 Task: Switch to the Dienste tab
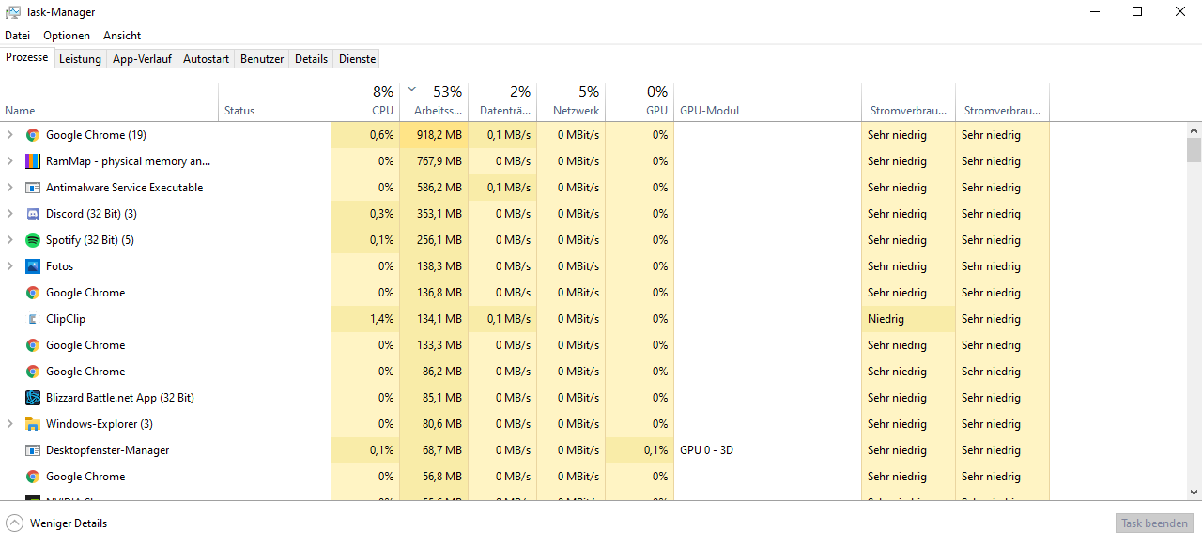tap(357, 59)
